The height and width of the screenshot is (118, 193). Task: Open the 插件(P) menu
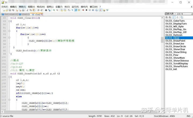click(x=84, y=7)
